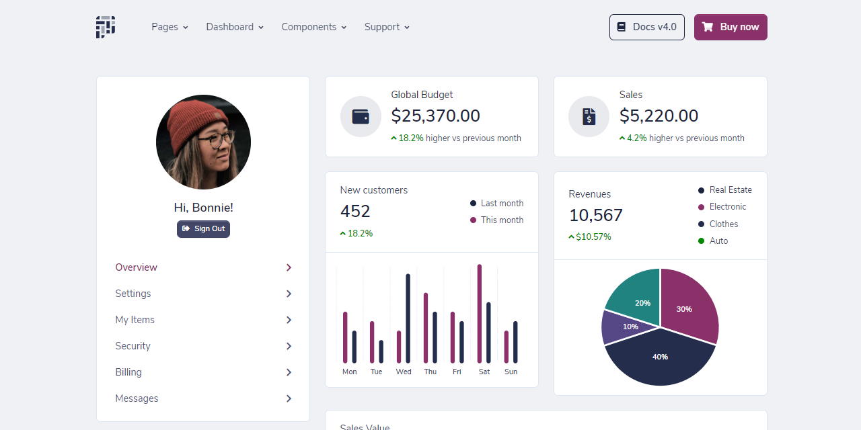Image resolution: width=861 pixels, height=430 pixels.
Task: Open the Components dropdown menu
Action: [x=313, y=27]
